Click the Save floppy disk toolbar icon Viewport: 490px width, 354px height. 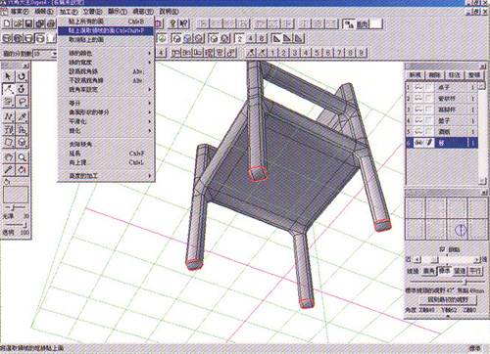pos(28,23)
